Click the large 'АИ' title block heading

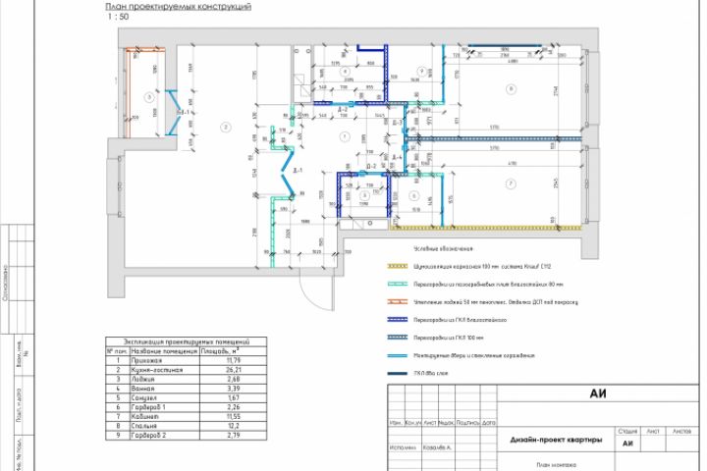(598, 393)
